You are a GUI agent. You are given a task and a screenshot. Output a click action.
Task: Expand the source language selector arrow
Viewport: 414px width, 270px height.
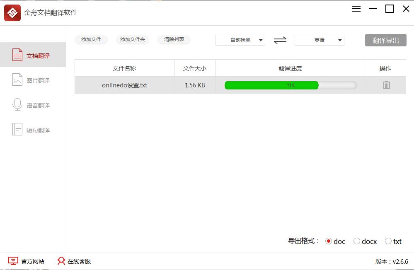261,40
